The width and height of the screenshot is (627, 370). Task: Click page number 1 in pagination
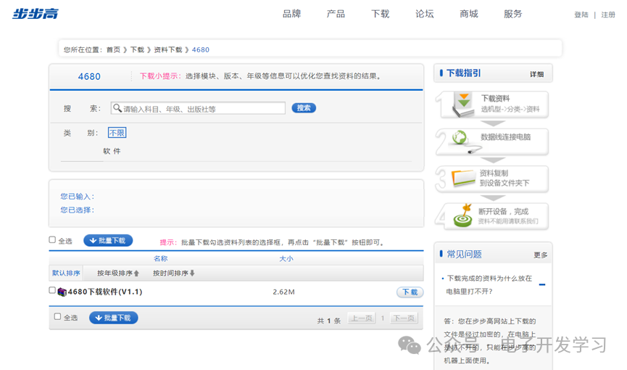coord(382,318)
